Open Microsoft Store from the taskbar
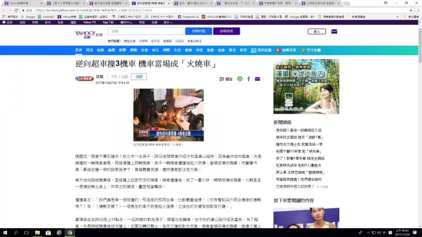Screen dimensions: 422x237 [48, 232]
